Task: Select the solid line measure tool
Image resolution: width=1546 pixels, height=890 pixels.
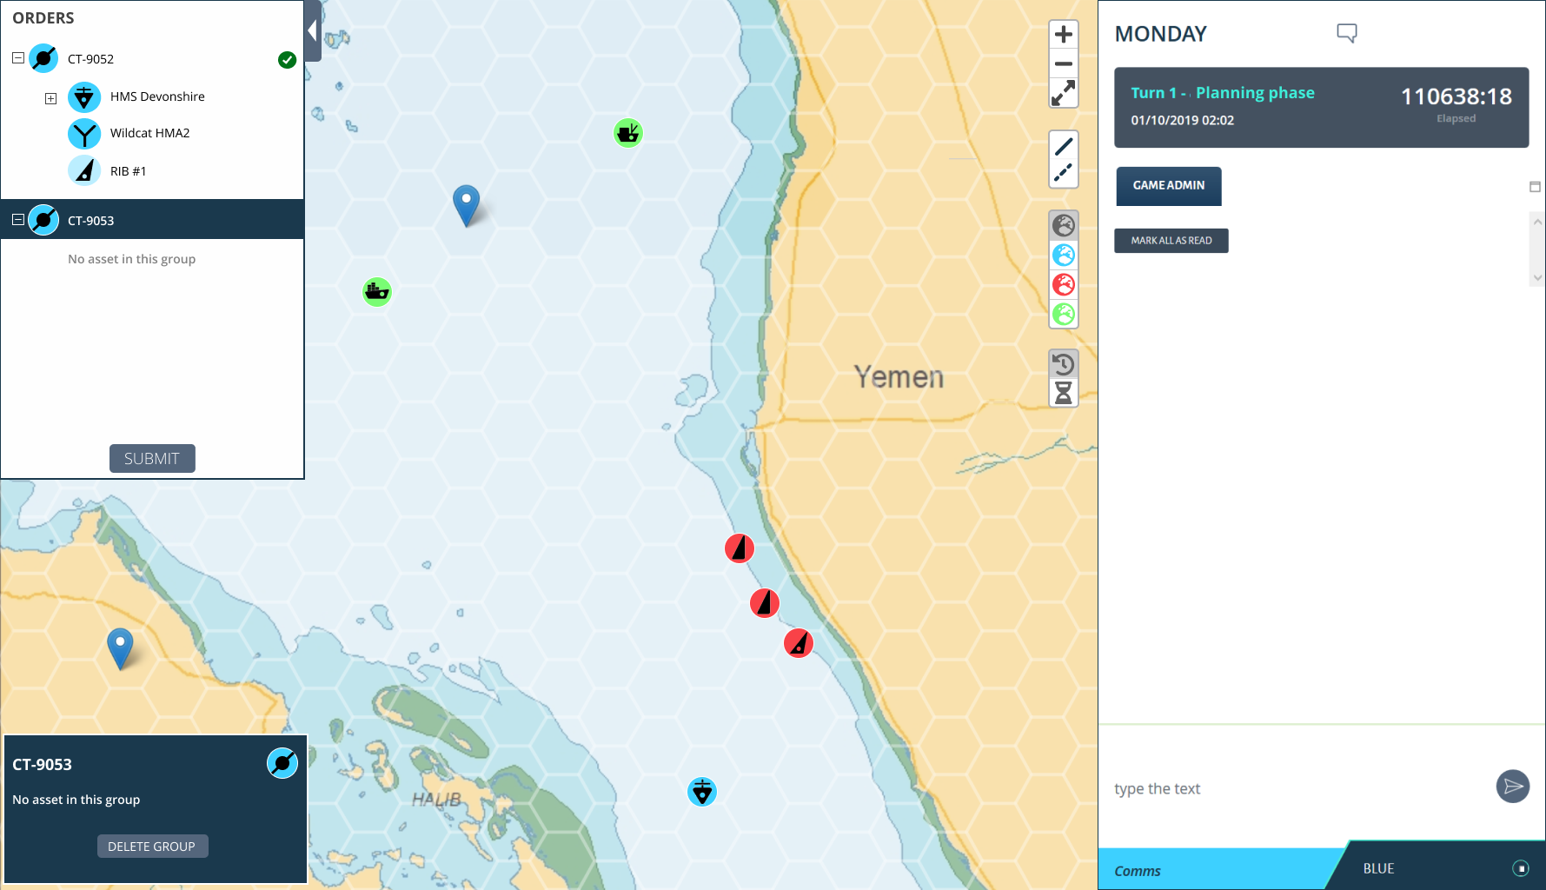Action: pos(1064,146)
